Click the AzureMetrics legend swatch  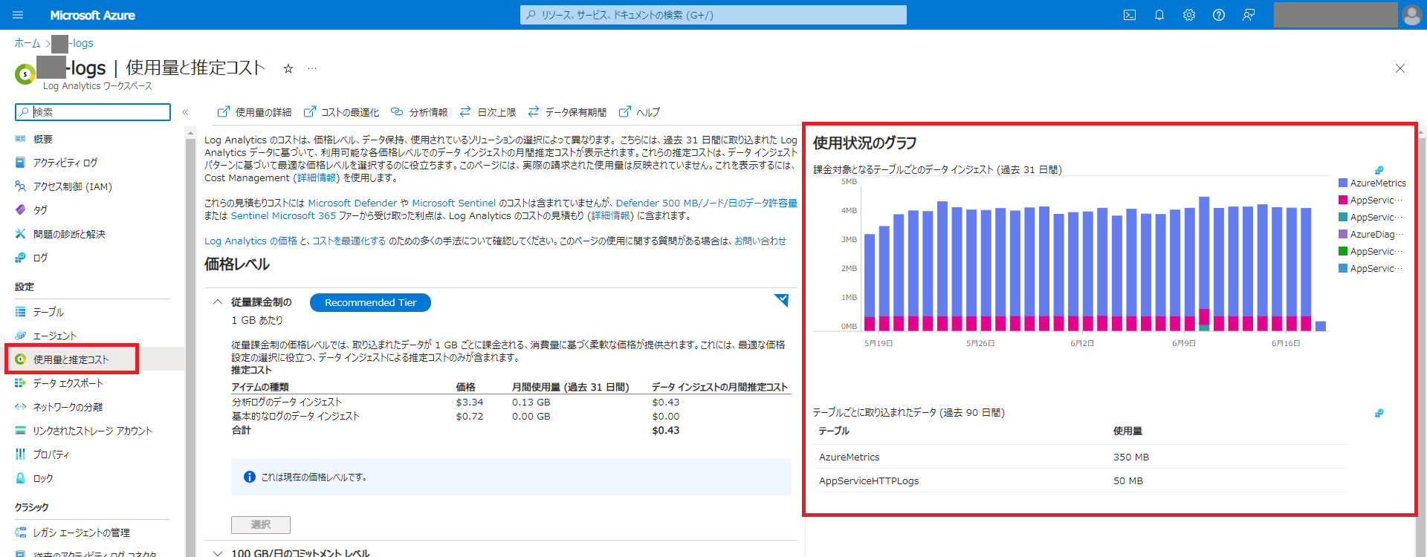pos(1343,183)
